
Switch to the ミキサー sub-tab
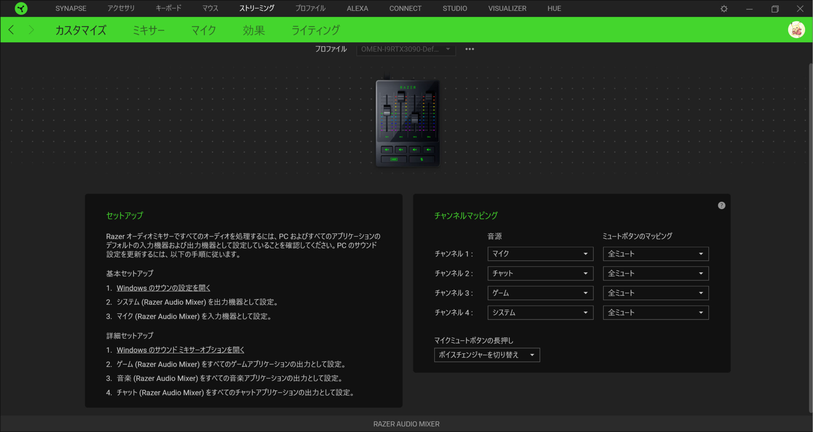click(x=148, y=30)
